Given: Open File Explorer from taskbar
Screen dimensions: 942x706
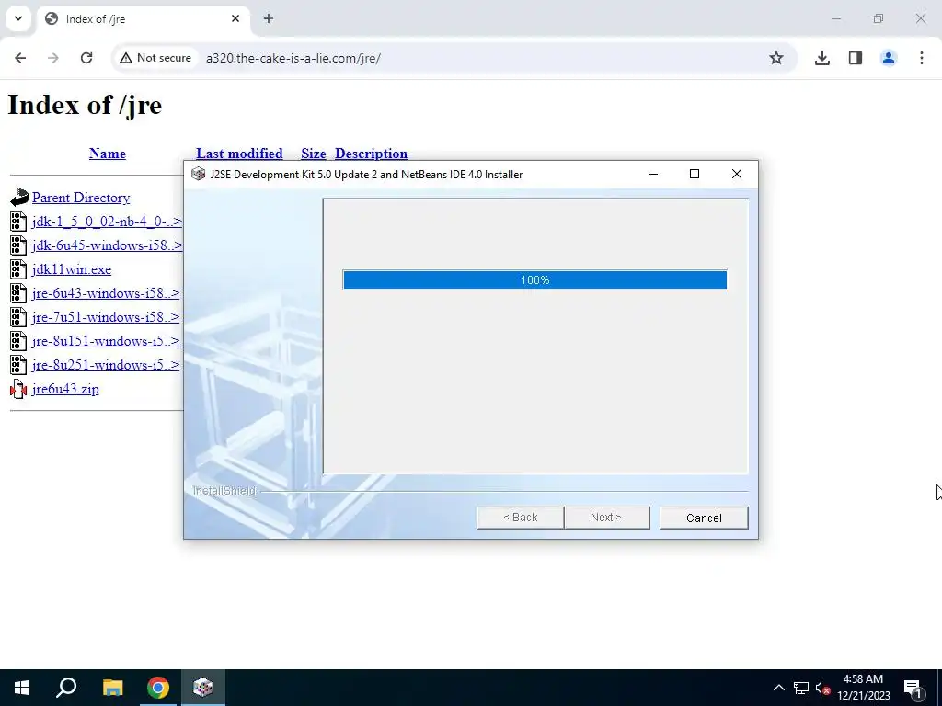Looking at the screenshot, I should [x=112, y=688].
